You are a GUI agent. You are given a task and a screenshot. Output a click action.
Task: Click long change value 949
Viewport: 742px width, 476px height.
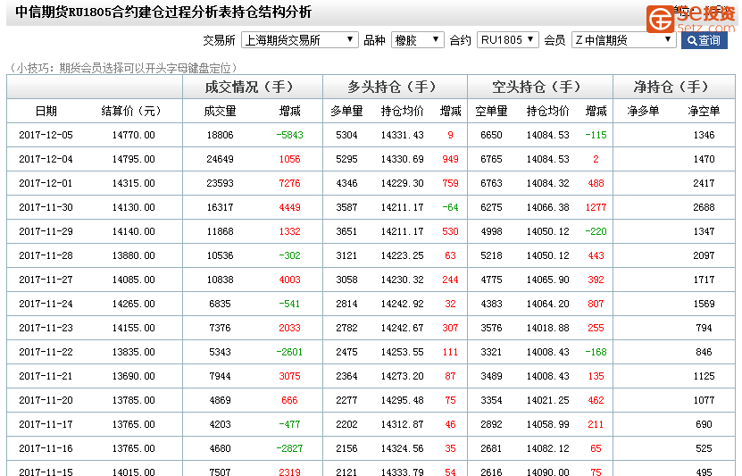point(450,160)
